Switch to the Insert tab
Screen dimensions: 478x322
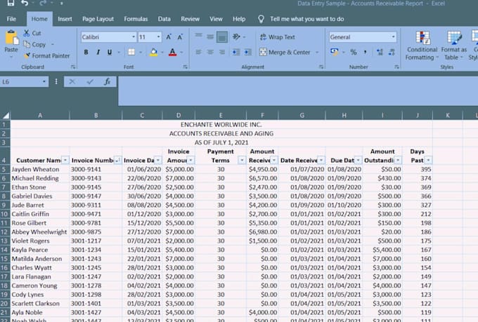(x=65, y=19)
